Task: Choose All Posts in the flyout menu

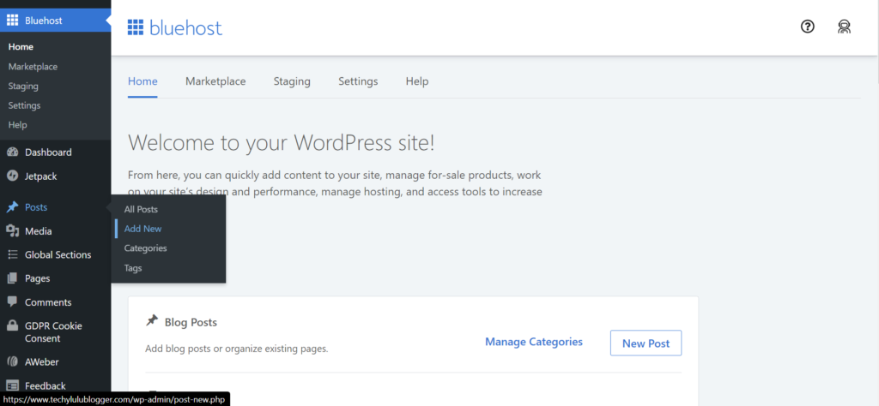Action: click(141, 209)
